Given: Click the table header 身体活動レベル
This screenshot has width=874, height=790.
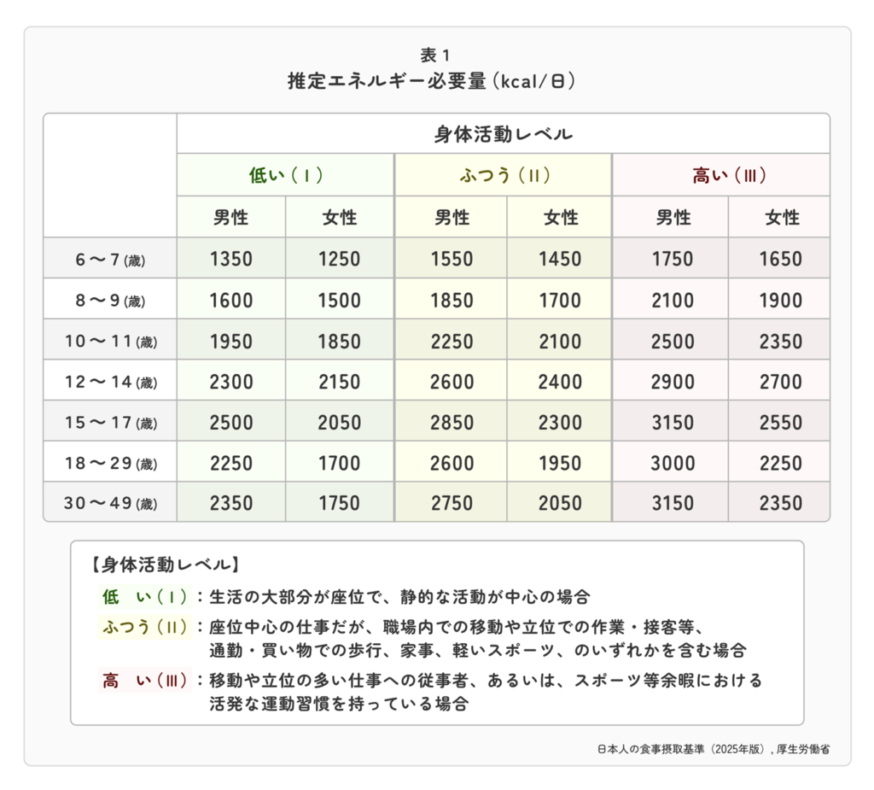Looking at the screenshot, I should click(x=504, y=134).
